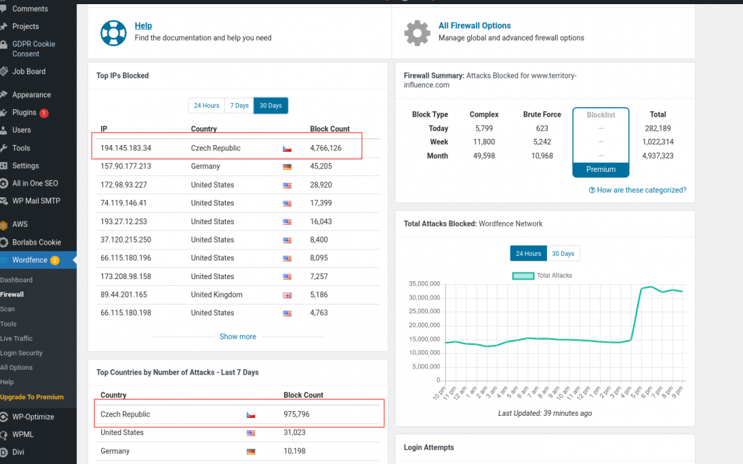Click the Settings icon in sidebar

click(x=4, y=166)
